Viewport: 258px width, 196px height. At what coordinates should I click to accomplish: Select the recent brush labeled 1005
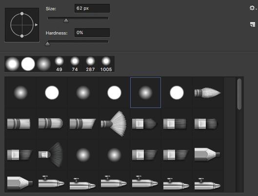click(106, 64)
